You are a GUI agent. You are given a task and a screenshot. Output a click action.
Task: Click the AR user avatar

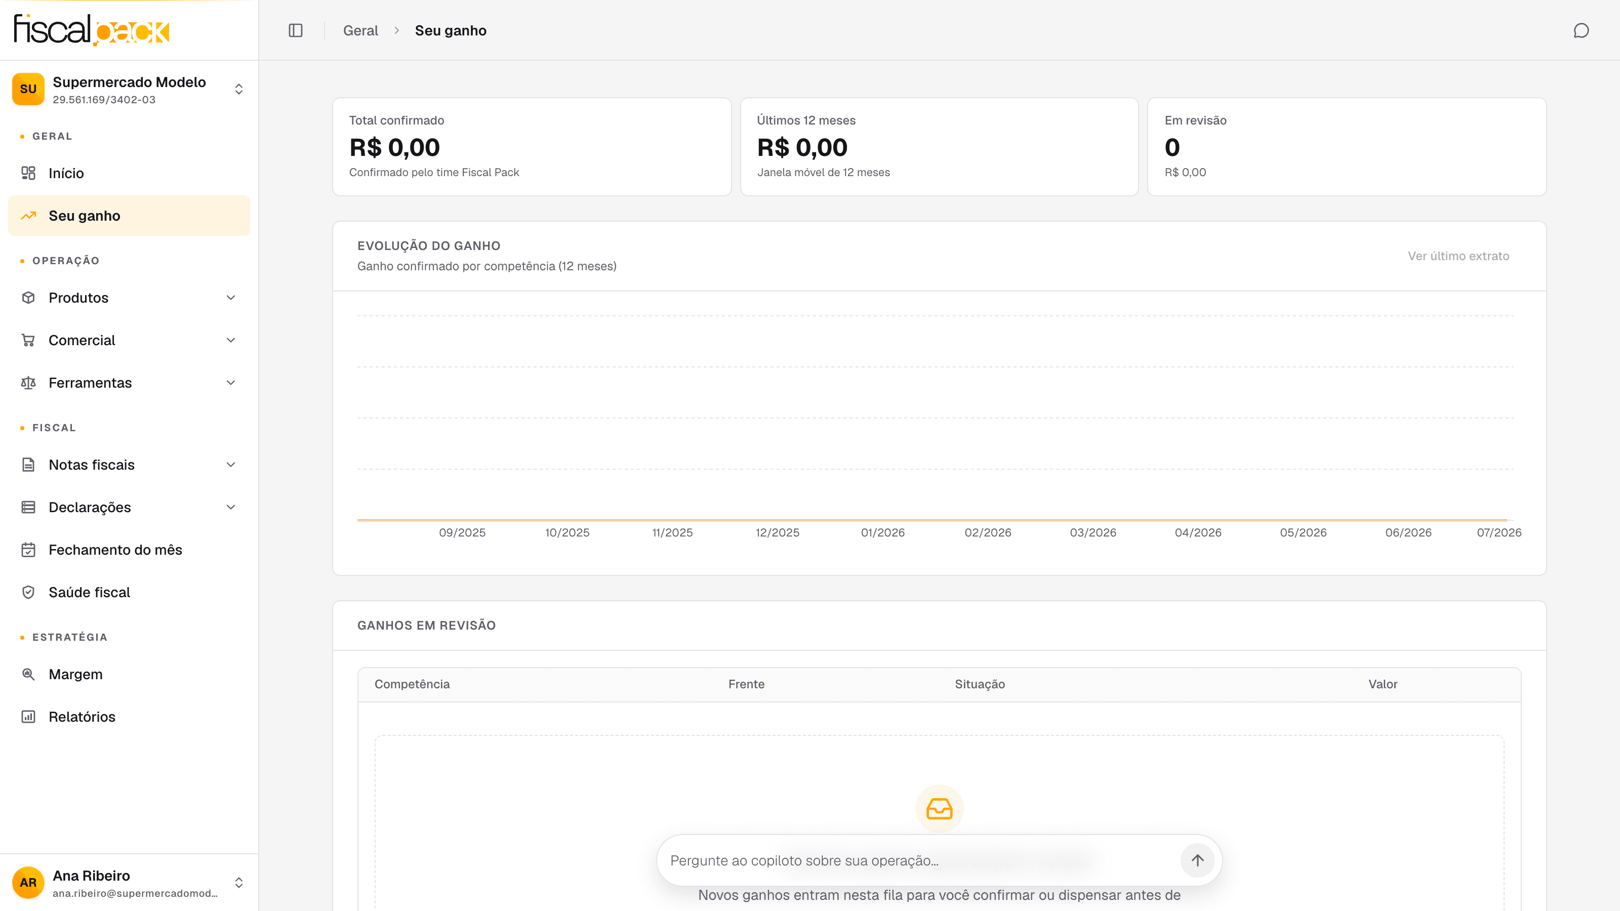[28, 883]
